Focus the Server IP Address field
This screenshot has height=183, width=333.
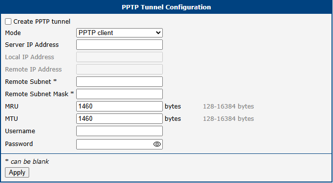pyautogui.click(x=119, y=45)
